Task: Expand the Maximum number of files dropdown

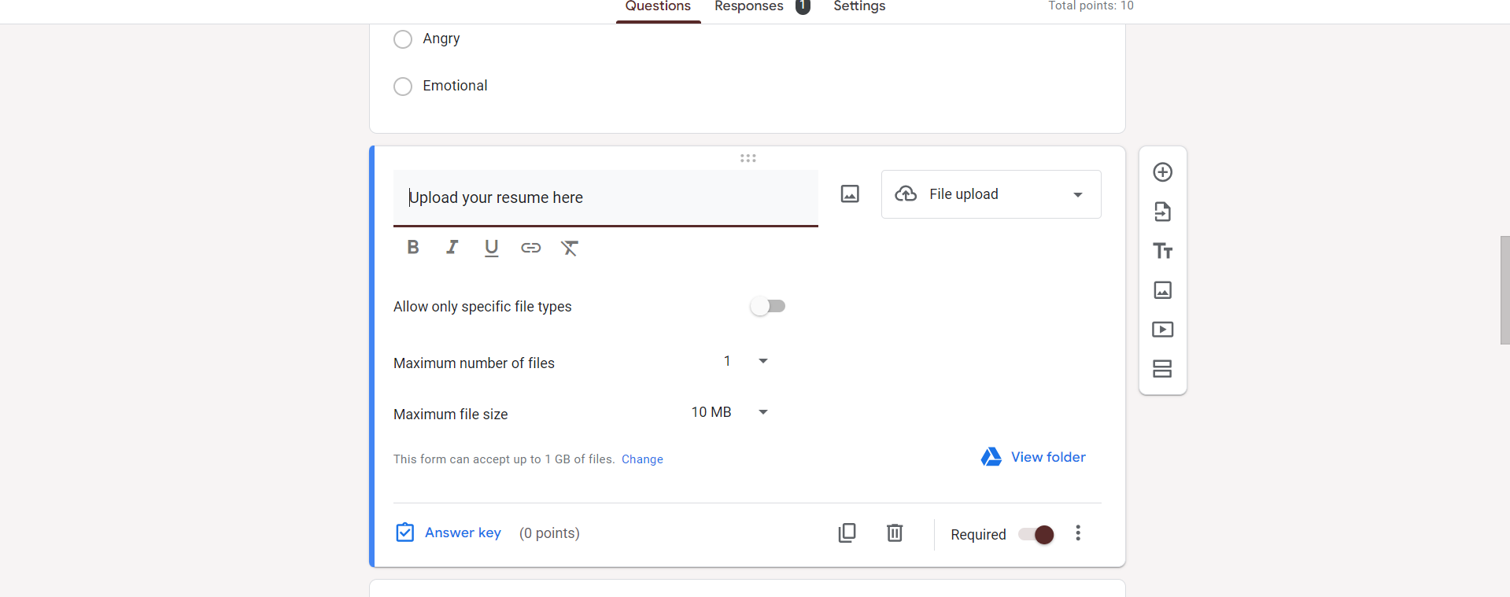Action: (744, 361)
